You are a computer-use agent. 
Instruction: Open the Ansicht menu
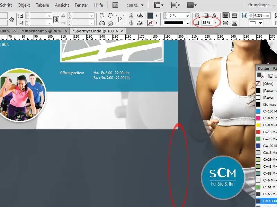[62, 5]
